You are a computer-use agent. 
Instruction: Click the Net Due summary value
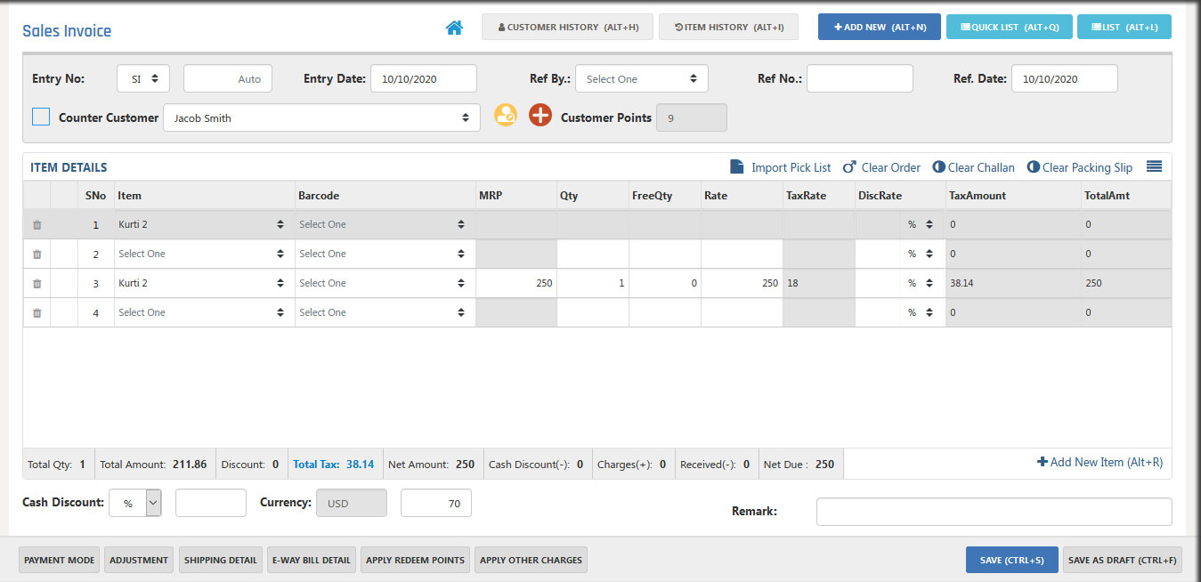pyautogui.click(x=824, y=465)
